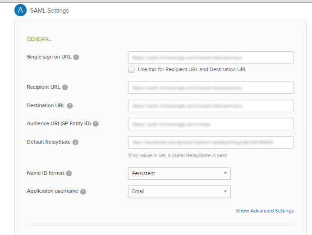Viewport: 312px width, 235px height.
Task: Click help icon beside Recipient URL
Action: tap(65, 87)
